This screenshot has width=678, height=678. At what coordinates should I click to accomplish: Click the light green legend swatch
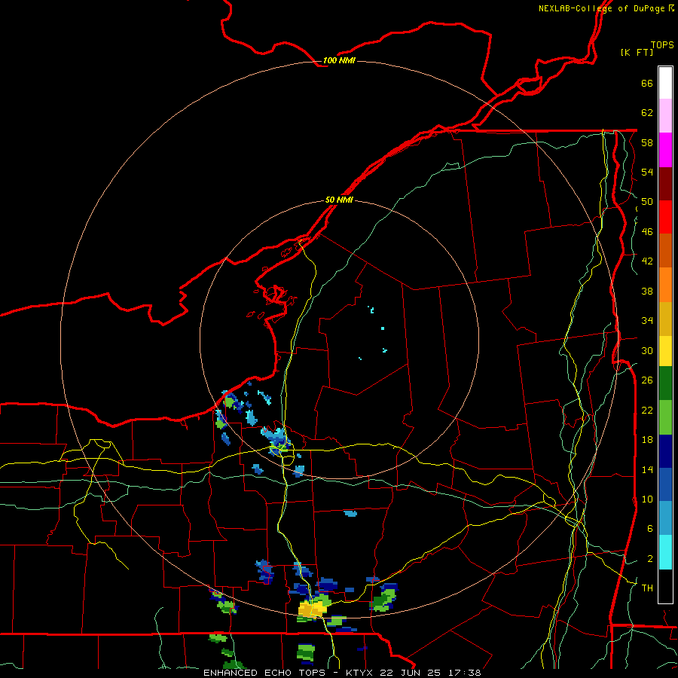click(665, 417)
